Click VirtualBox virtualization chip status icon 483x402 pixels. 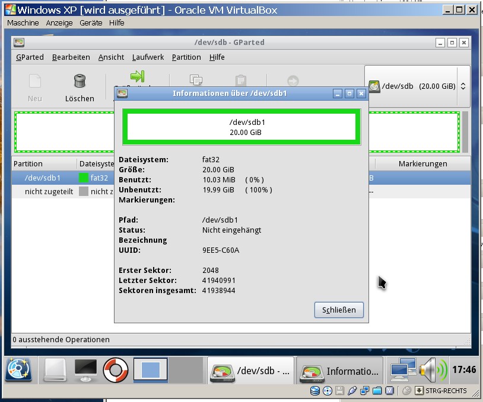[390, 391]
